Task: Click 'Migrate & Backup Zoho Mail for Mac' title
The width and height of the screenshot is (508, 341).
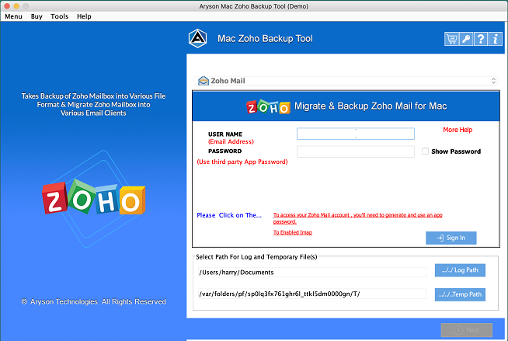Action: point(371,106)
